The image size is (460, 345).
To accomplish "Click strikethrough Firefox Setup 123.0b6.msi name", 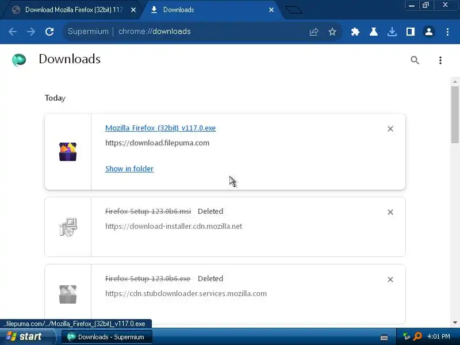I will pos(148,211).
